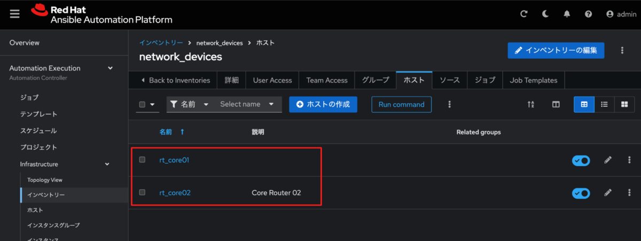Open the help question mark menu
Screen dimensions: 641x241
click(588, 14)
